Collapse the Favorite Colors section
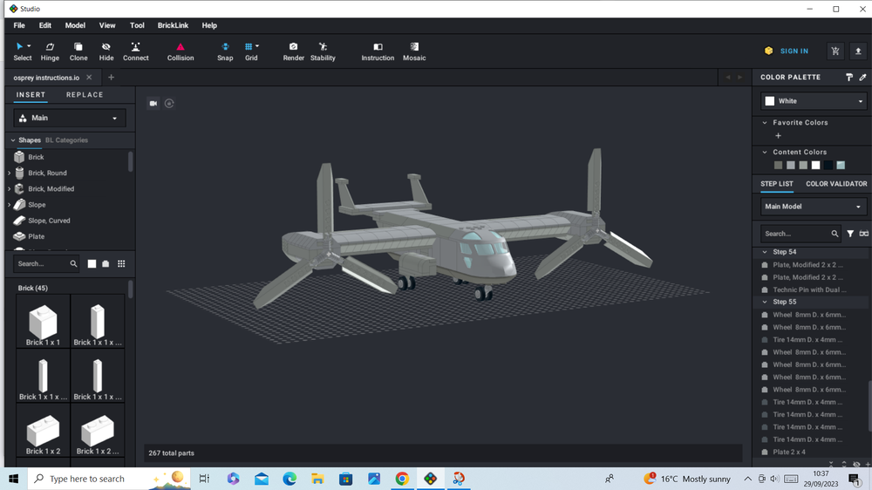Screen dimensions: 872x490 click(x=765, y=123)
